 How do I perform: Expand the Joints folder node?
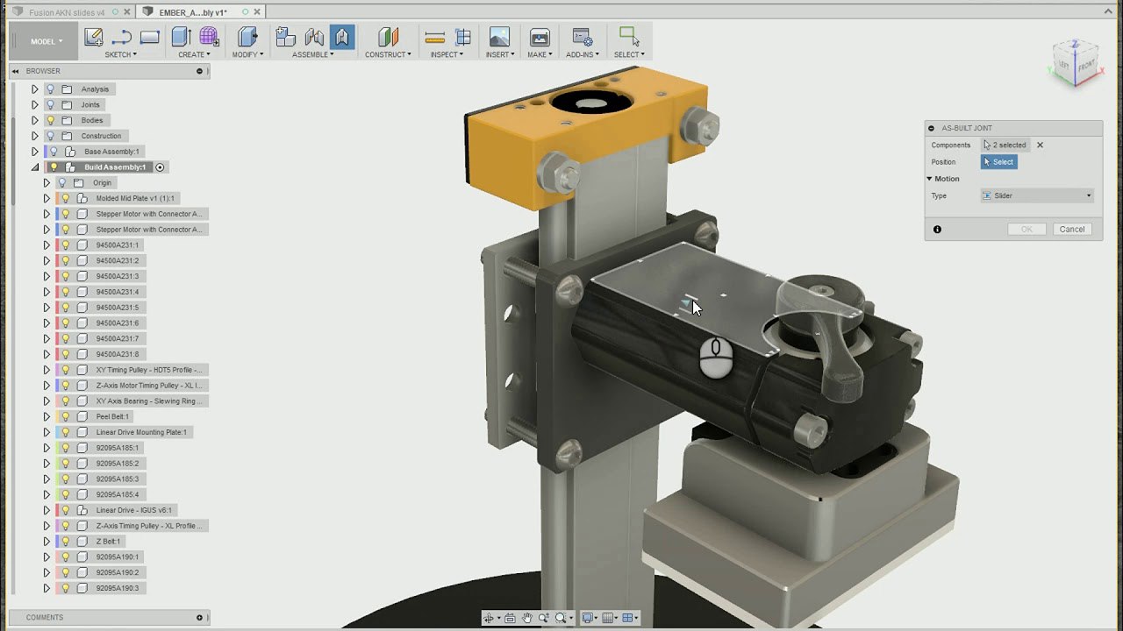point(35,104)
